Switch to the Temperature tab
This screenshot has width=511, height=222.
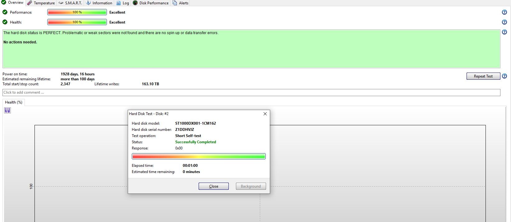tap(41, 3)
